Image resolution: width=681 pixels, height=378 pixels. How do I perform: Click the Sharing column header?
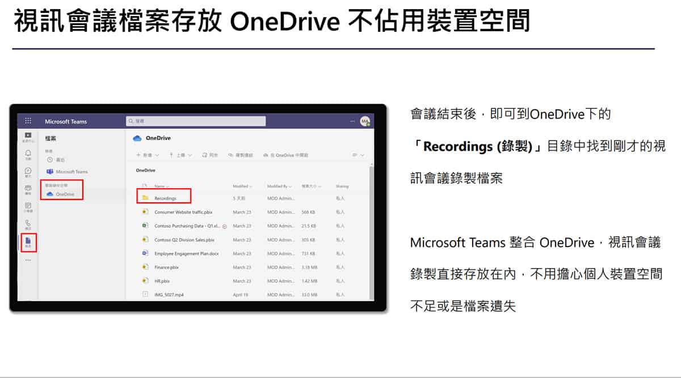(x=342, y=186)
